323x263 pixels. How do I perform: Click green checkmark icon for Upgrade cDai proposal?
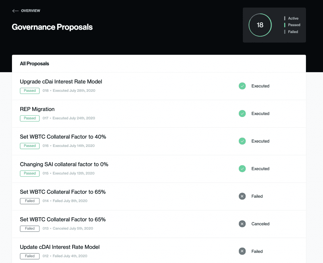pos(242,86)
